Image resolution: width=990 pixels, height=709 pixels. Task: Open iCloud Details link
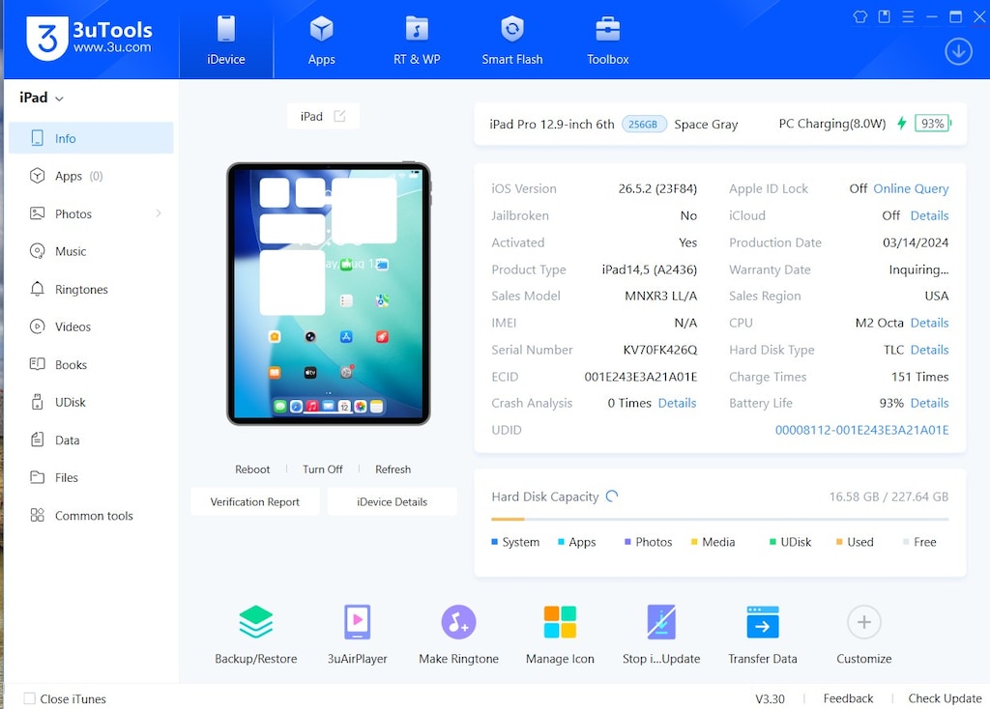click(x=929, y=215)
